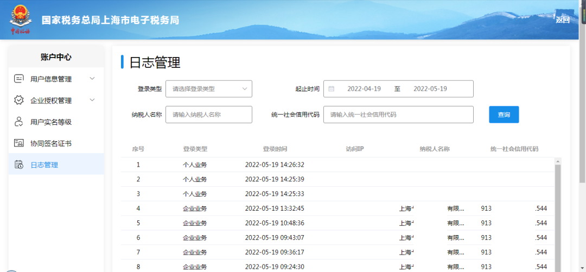Click the 纳税人名称 input field

click(209, 115)
